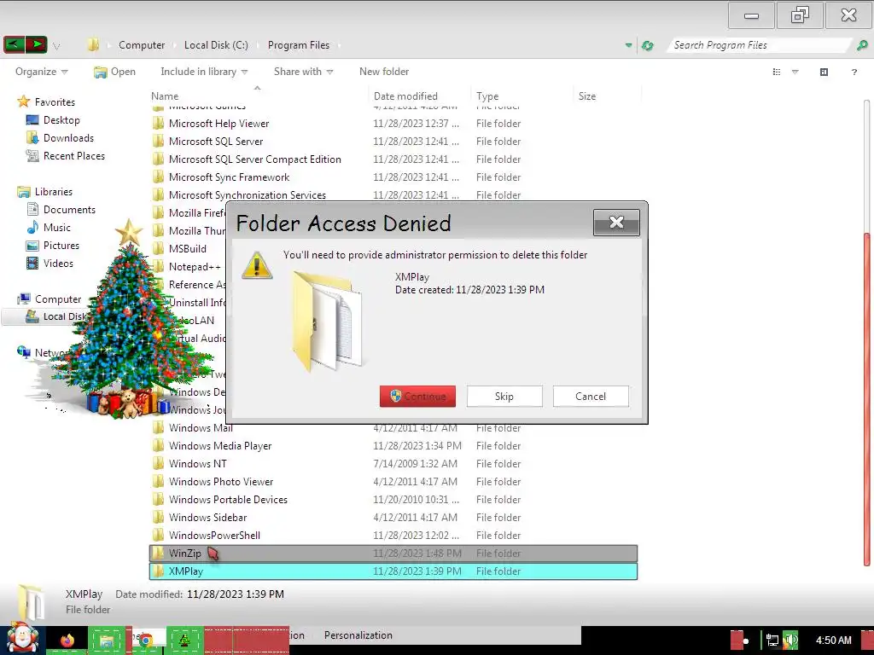The width and height of the screenshot is (874, 655).
Task: Click the network icon in the system tray
Action: pyautogui.click(x=772, y=641)
